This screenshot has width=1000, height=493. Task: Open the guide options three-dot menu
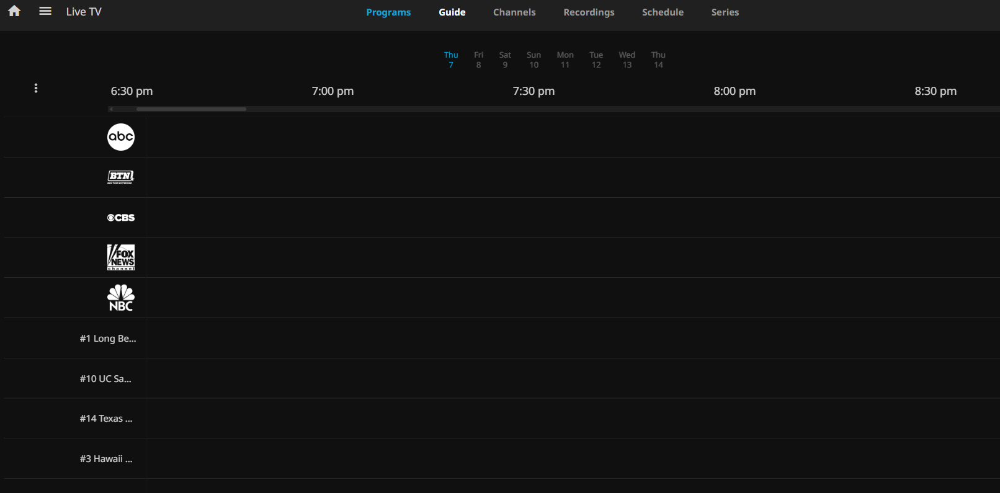click(x=36, y=88)
